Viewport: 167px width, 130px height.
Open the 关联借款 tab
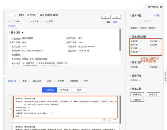(74, 81)
